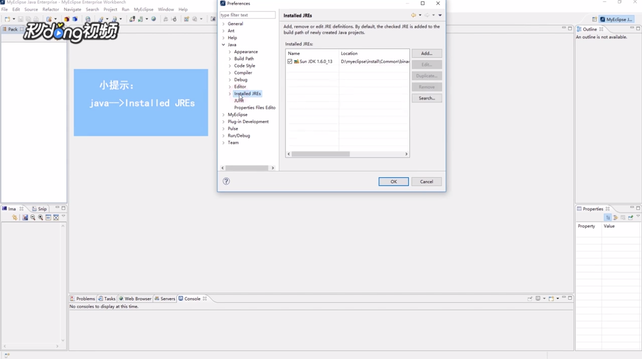Click Cancel in Preferences dialog
Viewport: 642px width, 359px height.
coord(427,182)
